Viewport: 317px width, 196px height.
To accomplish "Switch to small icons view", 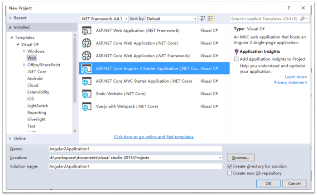I will pos(202,19).
